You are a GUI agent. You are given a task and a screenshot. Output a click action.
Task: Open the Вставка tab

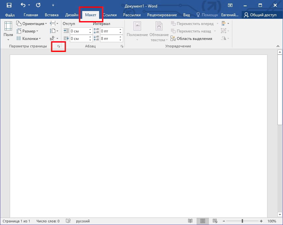pyautogui.click(x=51, y=15)
